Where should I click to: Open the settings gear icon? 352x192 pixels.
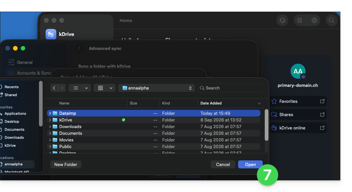tap(314, 20)
